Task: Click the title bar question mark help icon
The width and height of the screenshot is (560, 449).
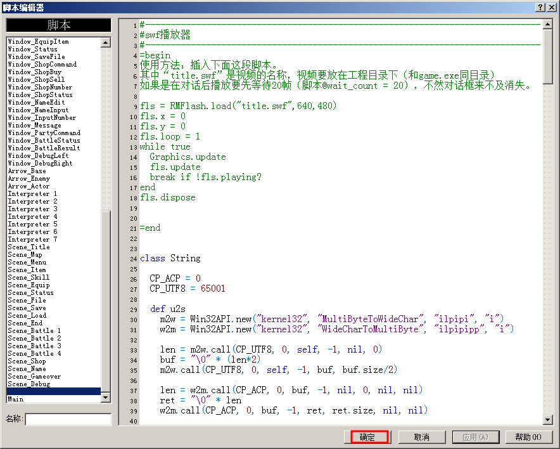Action: (x=540, y=7)
